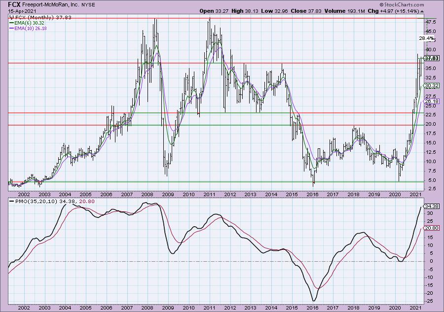Click the 30.32 EMA tag on the axis
This screenshot has height=312, width=444.
point(432,85)
